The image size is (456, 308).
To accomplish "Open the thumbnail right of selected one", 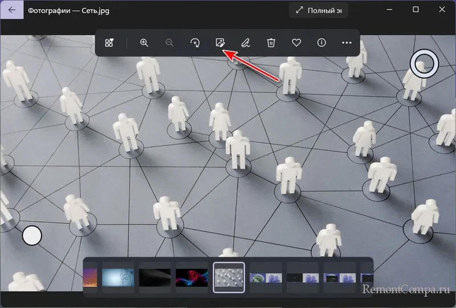I will [266, 277].
